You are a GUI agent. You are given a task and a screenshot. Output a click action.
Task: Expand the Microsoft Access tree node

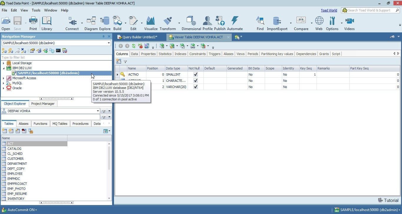[x=4, y=78]
